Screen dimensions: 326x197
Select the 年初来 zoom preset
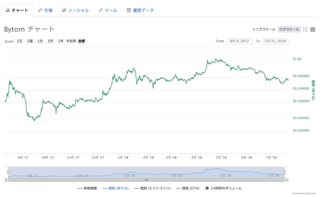tap(71, 41)
